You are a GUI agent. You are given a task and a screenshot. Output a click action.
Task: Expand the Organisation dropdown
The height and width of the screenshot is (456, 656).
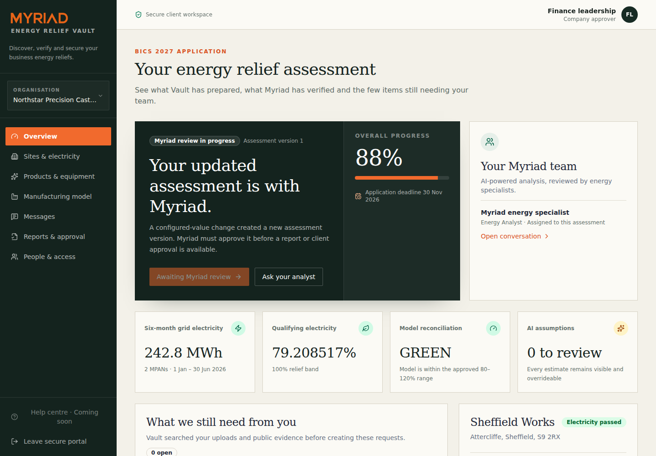point(58,95)
